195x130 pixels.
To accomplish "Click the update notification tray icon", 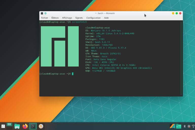I will click(x=189, y=126).
